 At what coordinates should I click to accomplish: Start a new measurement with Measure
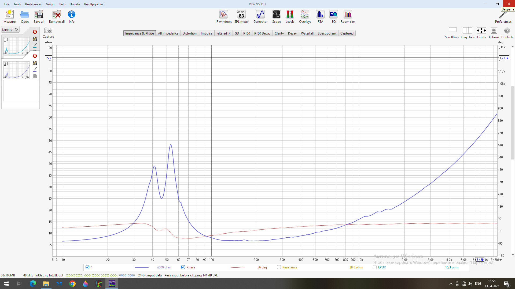point(9,17)
